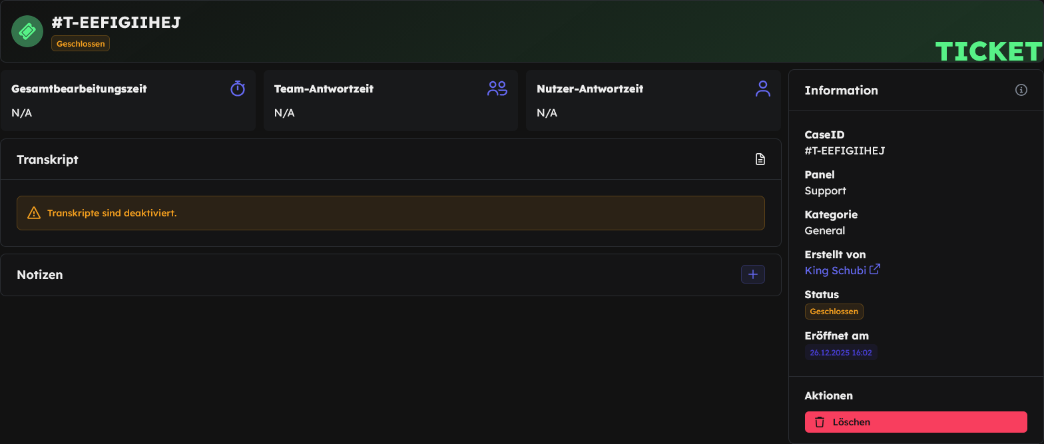The width and height of the screenshot is (1044, 444).
Task: Click the green ticket logo icon
Action: point(27,31)
